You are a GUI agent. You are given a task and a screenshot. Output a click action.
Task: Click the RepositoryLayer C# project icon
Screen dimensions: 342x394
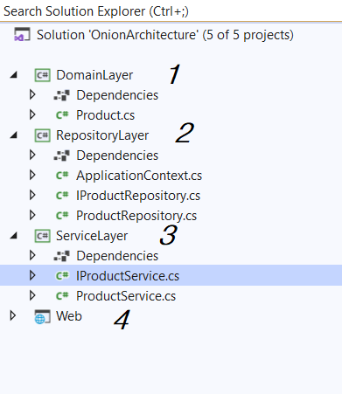click(43, 135)
